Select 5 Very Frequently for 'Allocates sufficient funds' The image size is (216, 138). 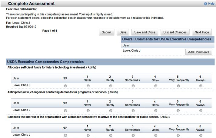(178, 86)
